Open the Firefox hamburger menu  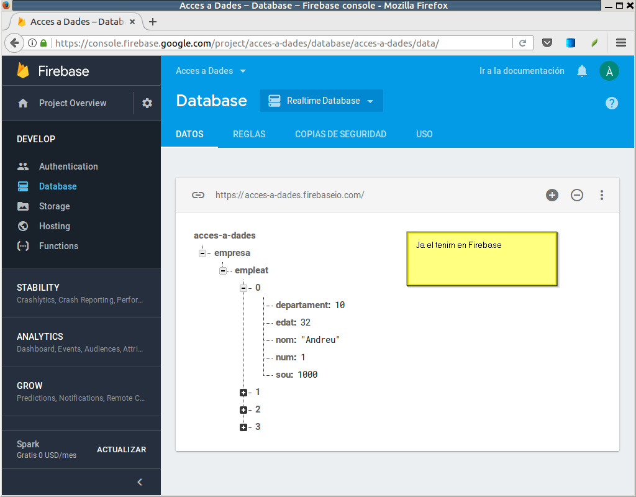coord(621,43)
